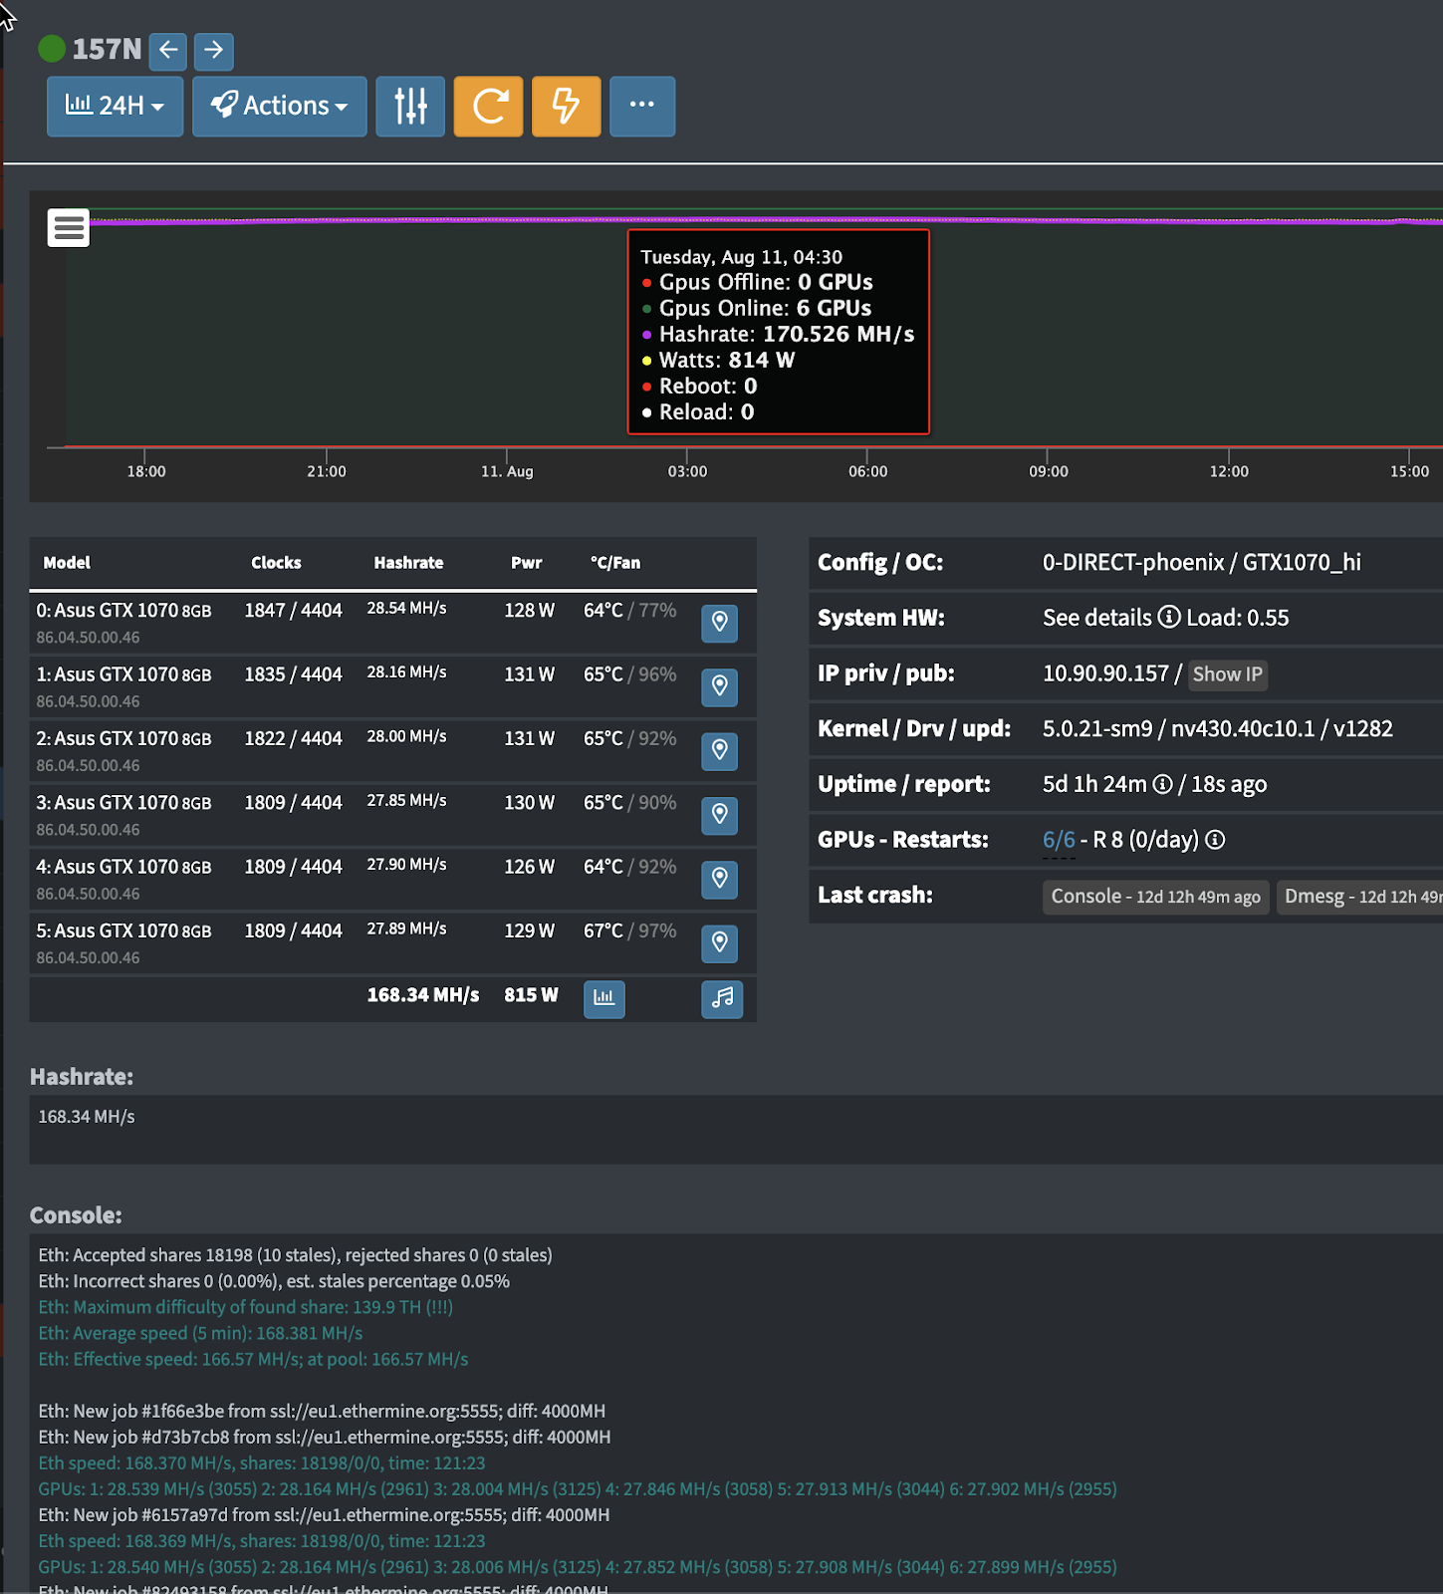Screen dimensions: 1443x1594
Task: Click the 6/6 GPUs link
Action: point(1059,840)
